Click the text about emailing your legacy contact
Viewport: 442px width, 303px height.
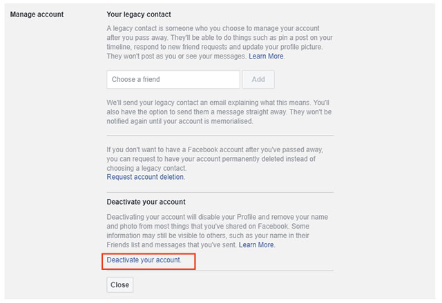[219, 112]
